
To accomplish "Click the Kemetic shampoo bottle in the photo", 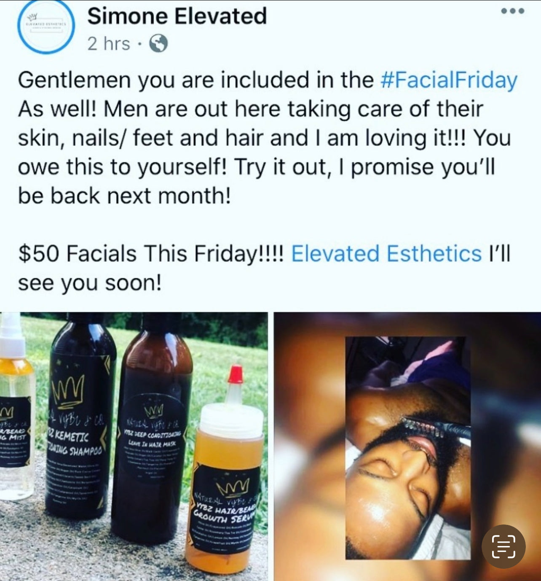I will pyautogui.click(x=80, y=417).
